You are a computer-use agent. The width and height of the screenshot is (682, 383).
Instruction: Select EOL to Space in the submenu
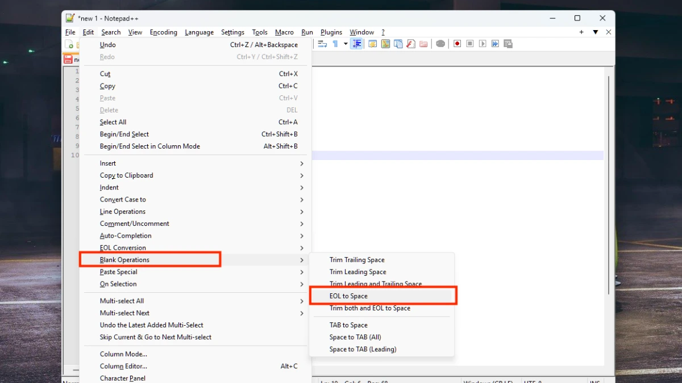click(x=382, y=296)
